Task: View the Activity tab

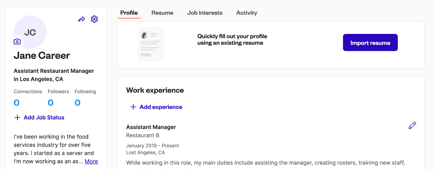Action: pyautogui.click(x=247, y=13)
